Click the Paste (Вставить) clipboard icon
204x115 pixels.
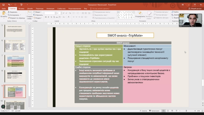pos(4,13)
